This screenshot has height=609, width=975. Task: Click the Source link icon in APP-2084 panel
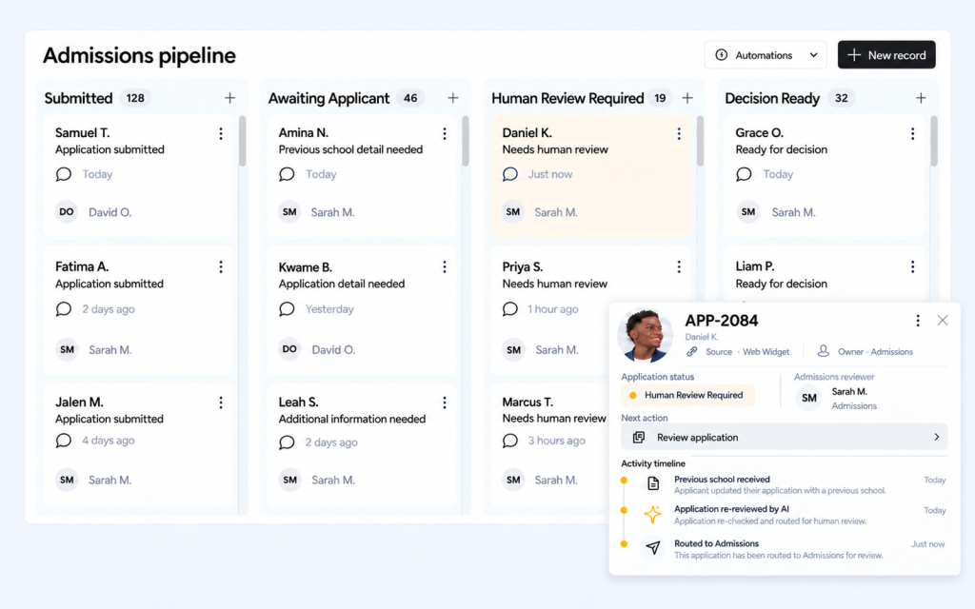tap(691, 352)
